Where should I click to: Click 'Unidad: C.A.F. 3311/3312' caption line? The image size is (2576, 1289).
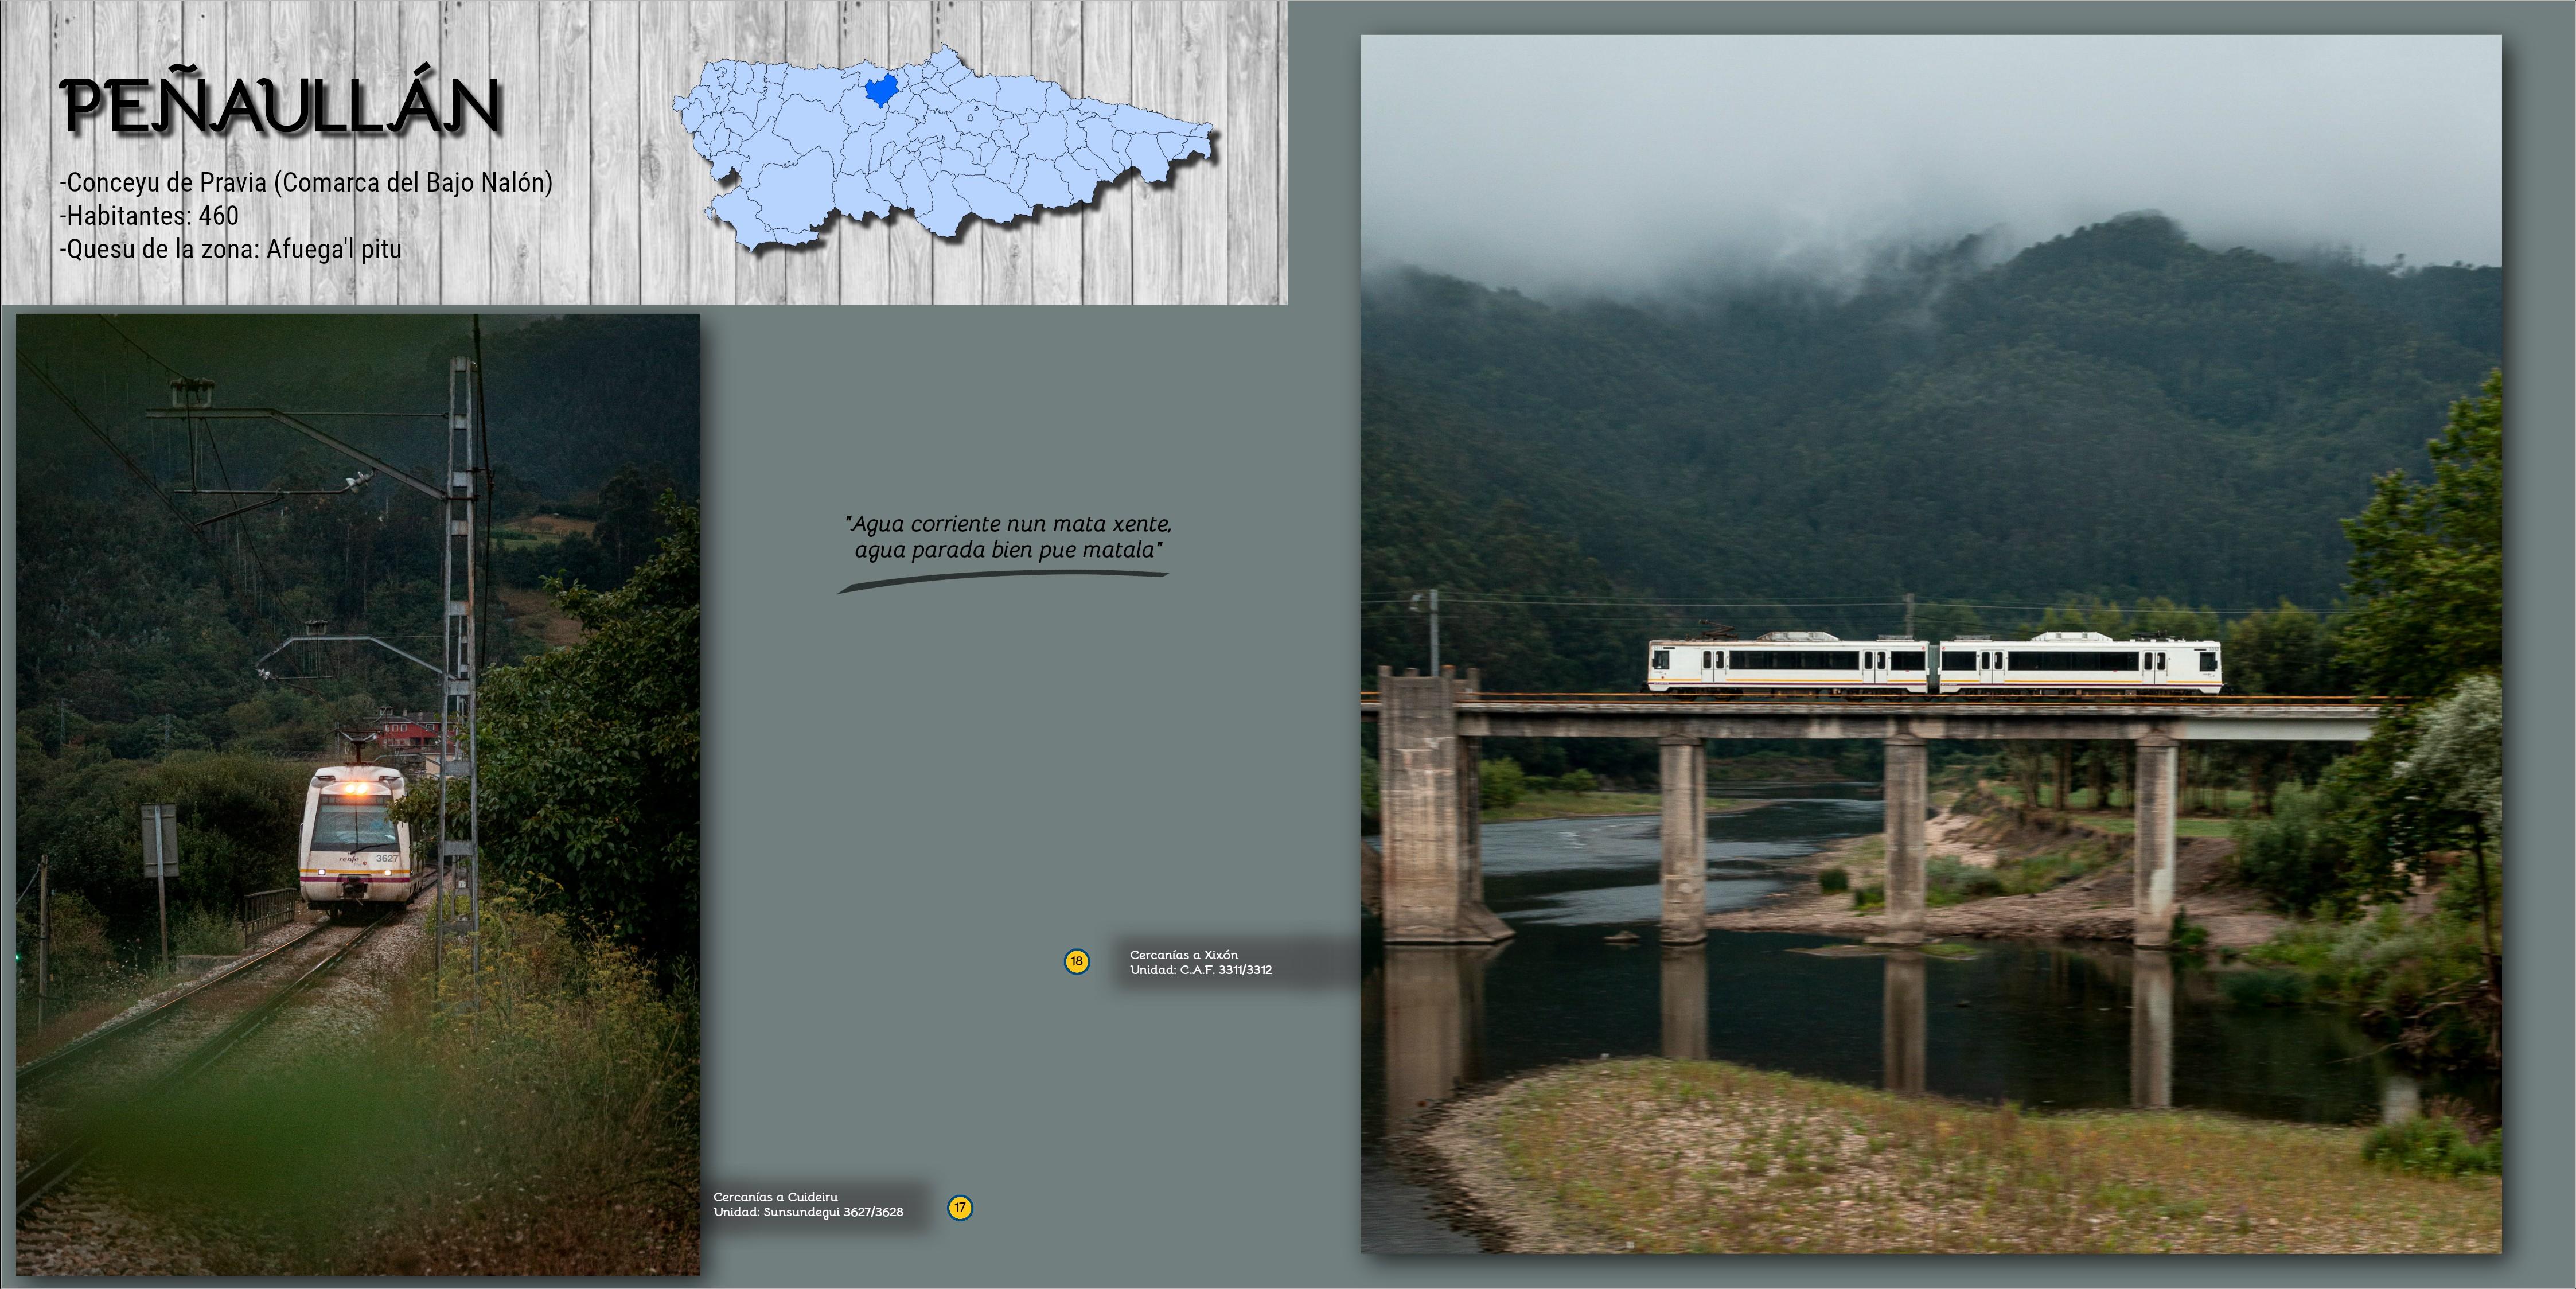[x=1200, y=970]
